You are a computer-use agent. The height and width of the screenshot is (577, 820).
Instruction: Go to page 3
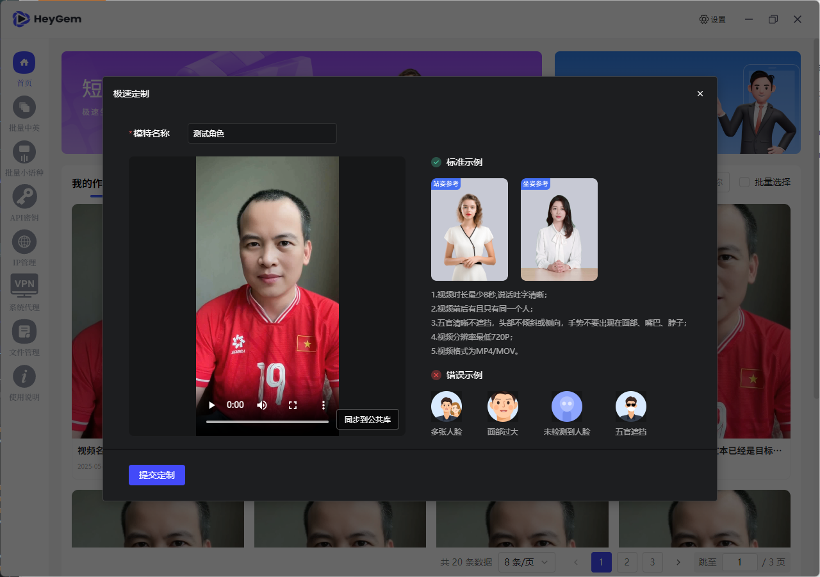[653, 562]
